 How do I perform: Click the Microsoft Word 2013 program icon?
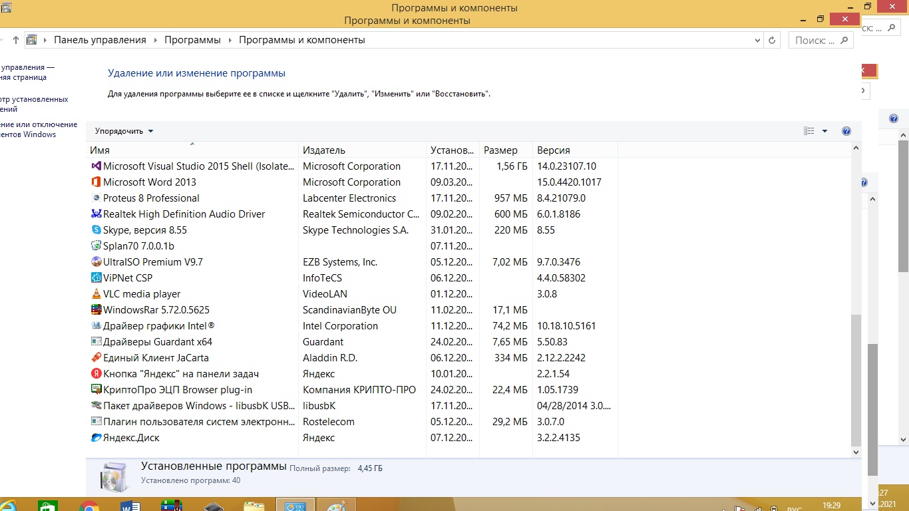(x=96, y=182)
